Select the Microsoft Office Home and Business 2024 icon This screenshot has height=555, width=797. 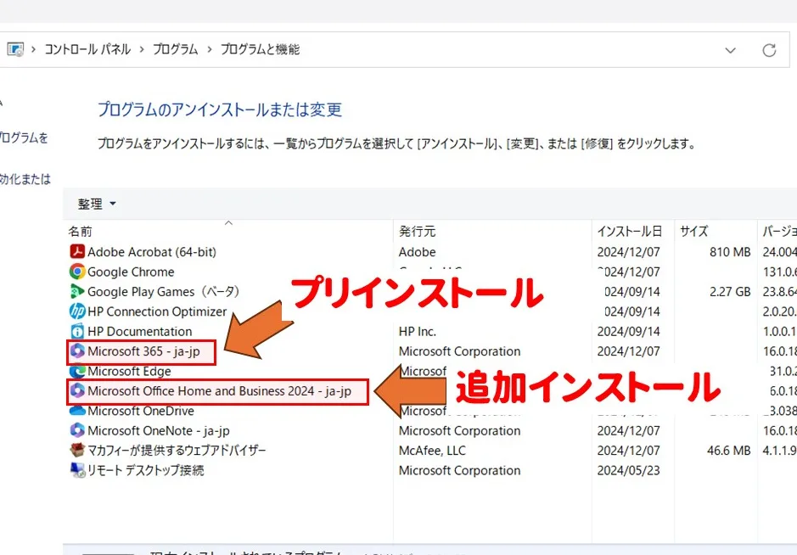(77, 391)
